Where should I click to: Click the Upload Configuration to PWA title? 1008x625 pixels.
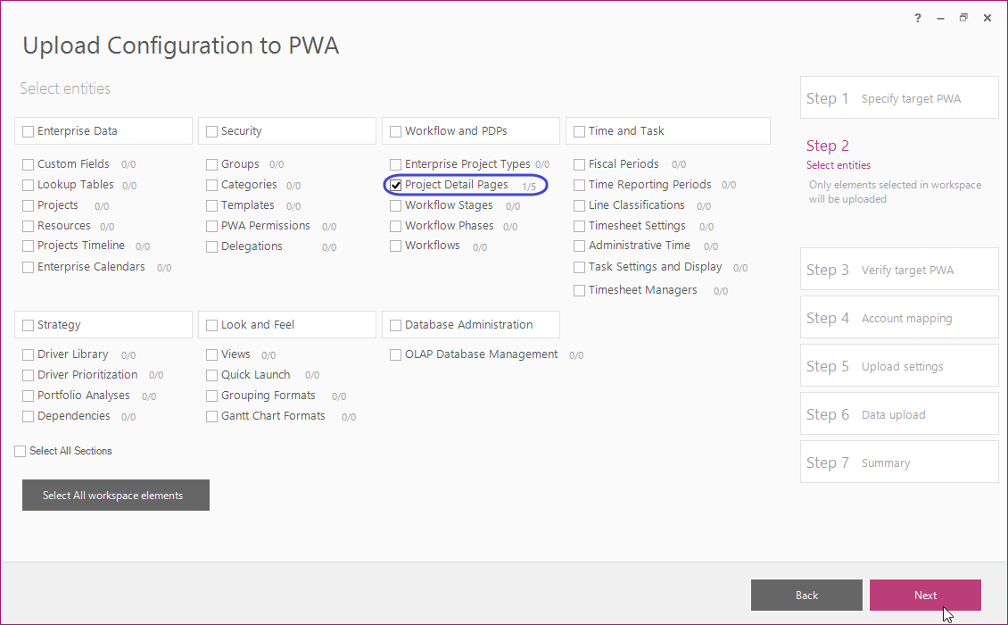click(x=181, y=46)
